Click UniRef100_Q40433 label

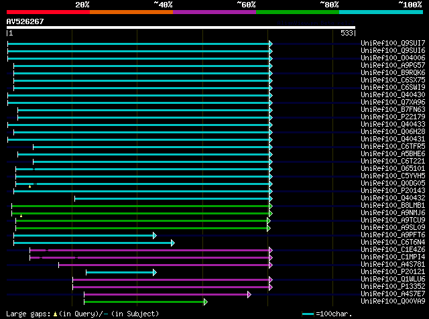click(393, 124)
